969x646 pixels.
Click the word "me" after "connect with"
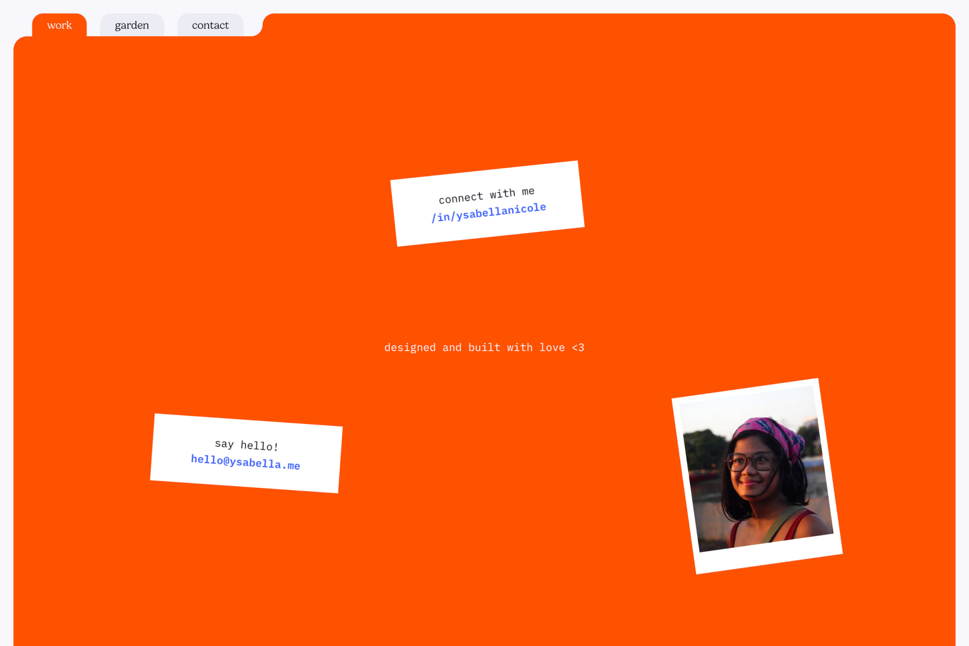[x=528, y=191]
